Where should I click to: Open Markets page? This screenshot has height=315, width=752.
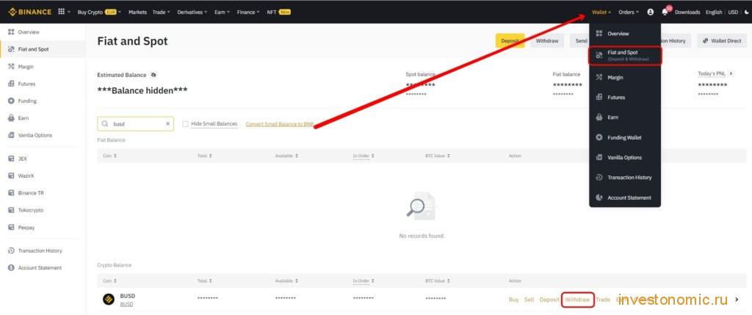[137, 12]
